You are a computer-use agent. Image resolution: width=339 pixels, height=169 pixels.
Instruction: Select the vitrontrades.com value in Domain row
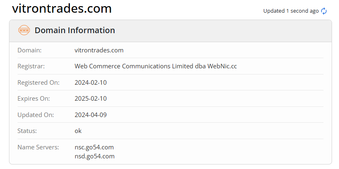pyautogui.click(x=99, y=50)
